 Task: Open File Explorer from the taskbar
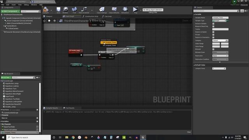click(67, 137)
